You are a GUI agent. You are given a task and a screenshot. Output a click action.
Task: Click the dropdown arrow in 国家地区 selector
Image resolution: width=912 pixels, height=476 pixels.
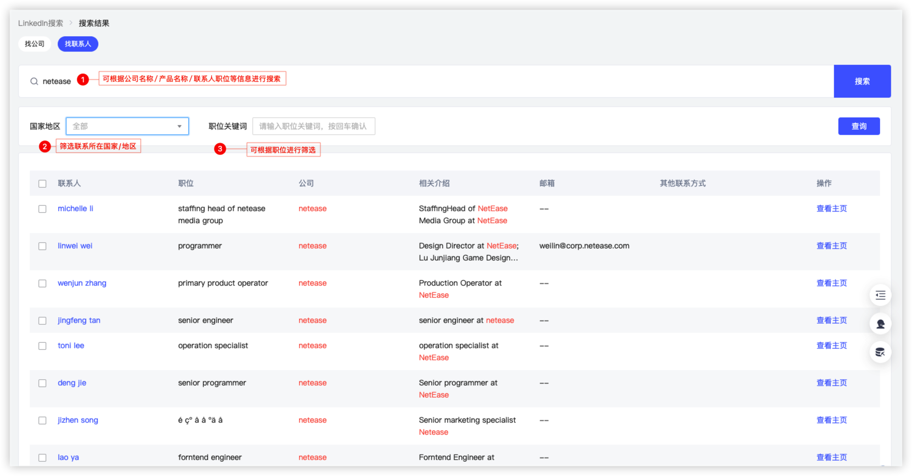click(x=179, y=126)
